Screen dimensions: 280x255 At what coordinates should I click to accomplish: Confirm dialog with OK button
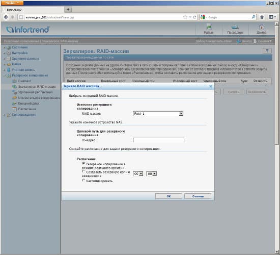pos(169,196)
